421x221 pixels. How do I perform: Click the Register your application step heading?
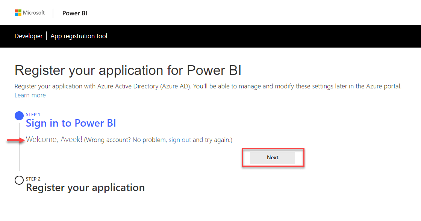(85, 187)
